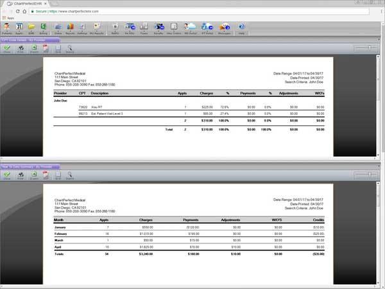Click the Export icon in CPT report toolbar
The width and height of the screenshot is (385, 289).
click(x=34, y=49)
